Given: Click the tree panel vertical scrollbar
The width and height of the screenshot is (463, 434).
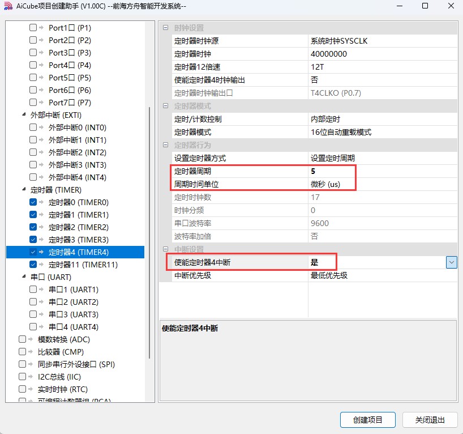Looking at the screenshot, I should tap(149, 233).
